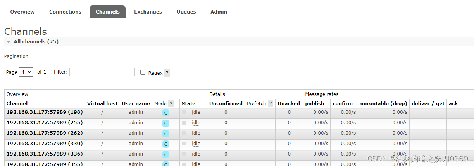Click the admin user name in channel (262) row
Screen dimensions: 474x166
[136, 133]
